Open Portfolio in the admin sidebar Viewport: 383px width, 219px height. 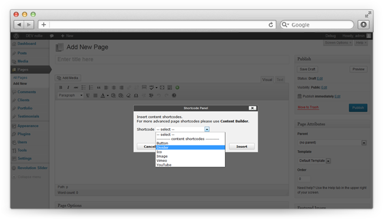pyautogui.click(x=25, y=108)
